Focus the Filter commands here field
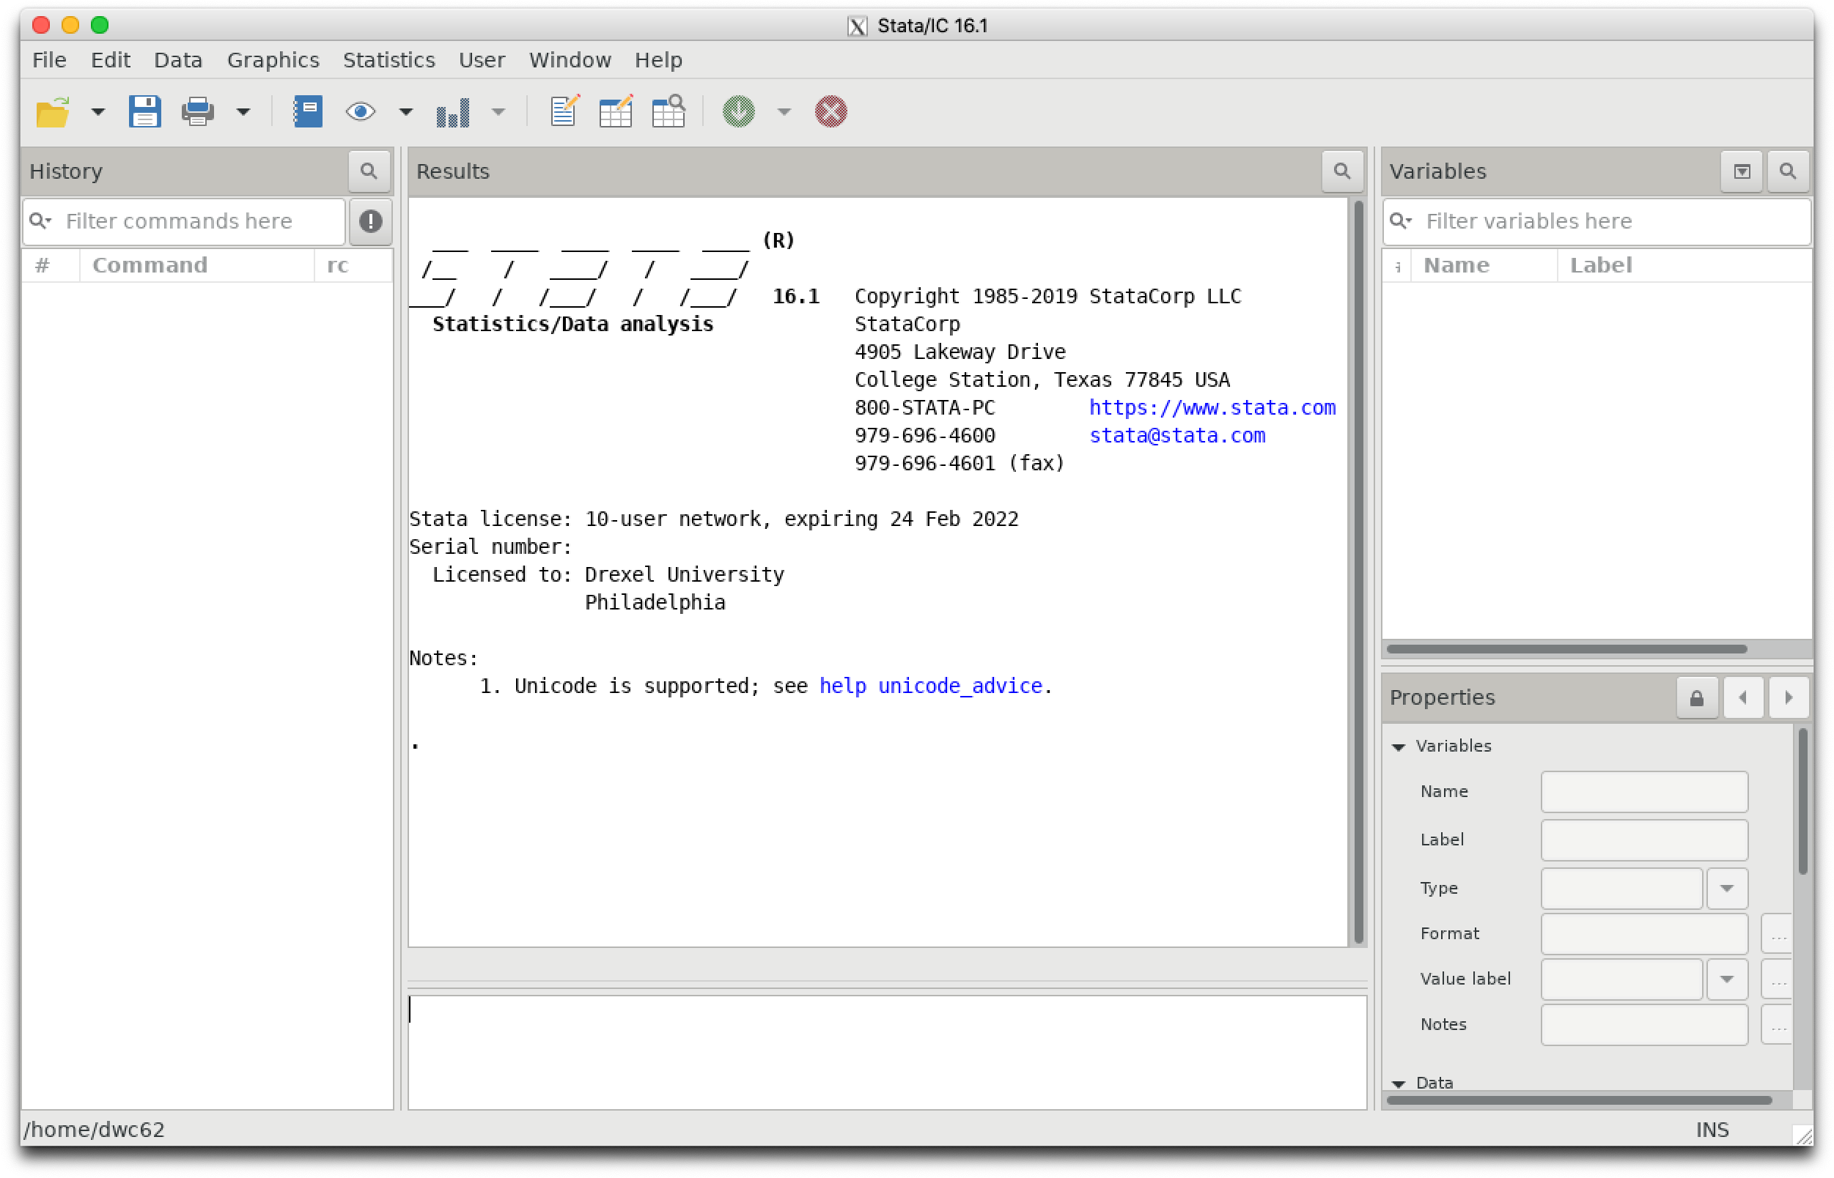 [184, 221]
